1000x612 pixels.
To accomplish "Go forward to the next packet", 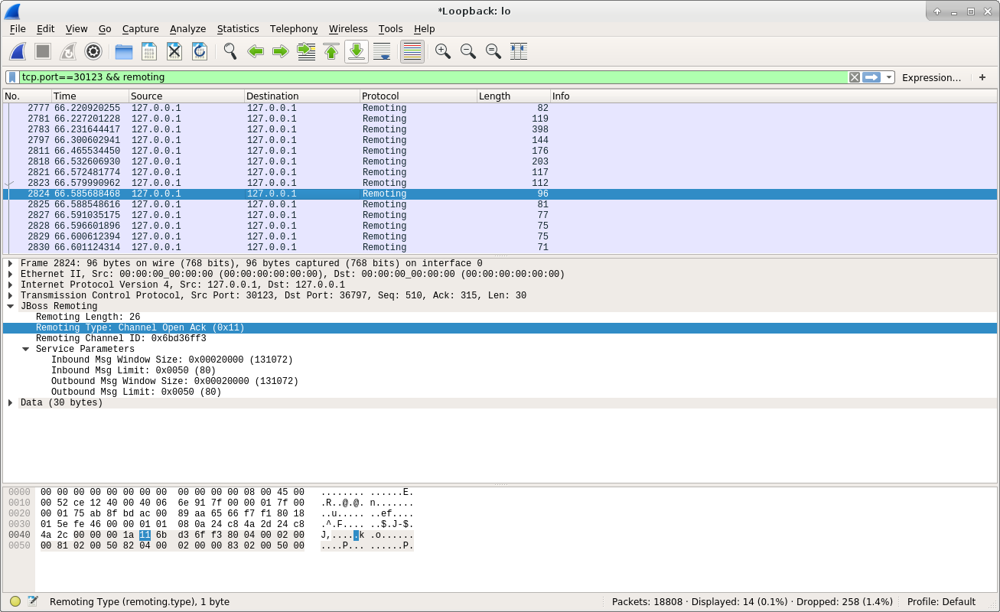I will pyautogui.click(x=281, y=51).
